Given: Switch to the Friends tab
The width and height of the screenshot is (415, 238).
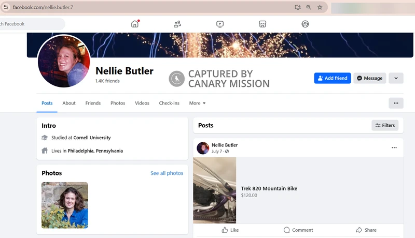Looking at the screenshot, I should [x=93, y=103].
